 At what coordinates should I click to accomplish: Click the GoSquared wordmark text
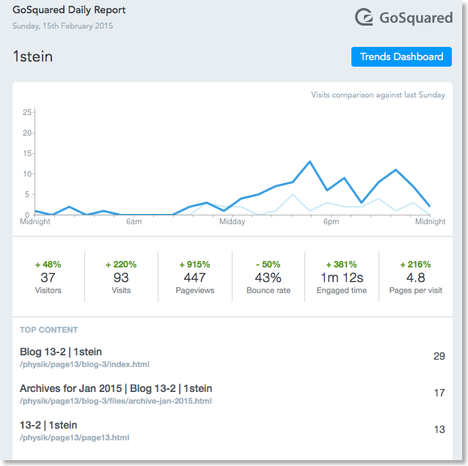[x=417, y=18]
